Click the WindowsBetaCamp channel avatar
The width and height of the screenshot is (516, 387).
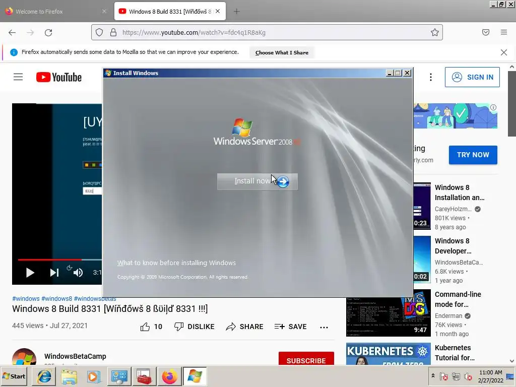click(24, 357)
